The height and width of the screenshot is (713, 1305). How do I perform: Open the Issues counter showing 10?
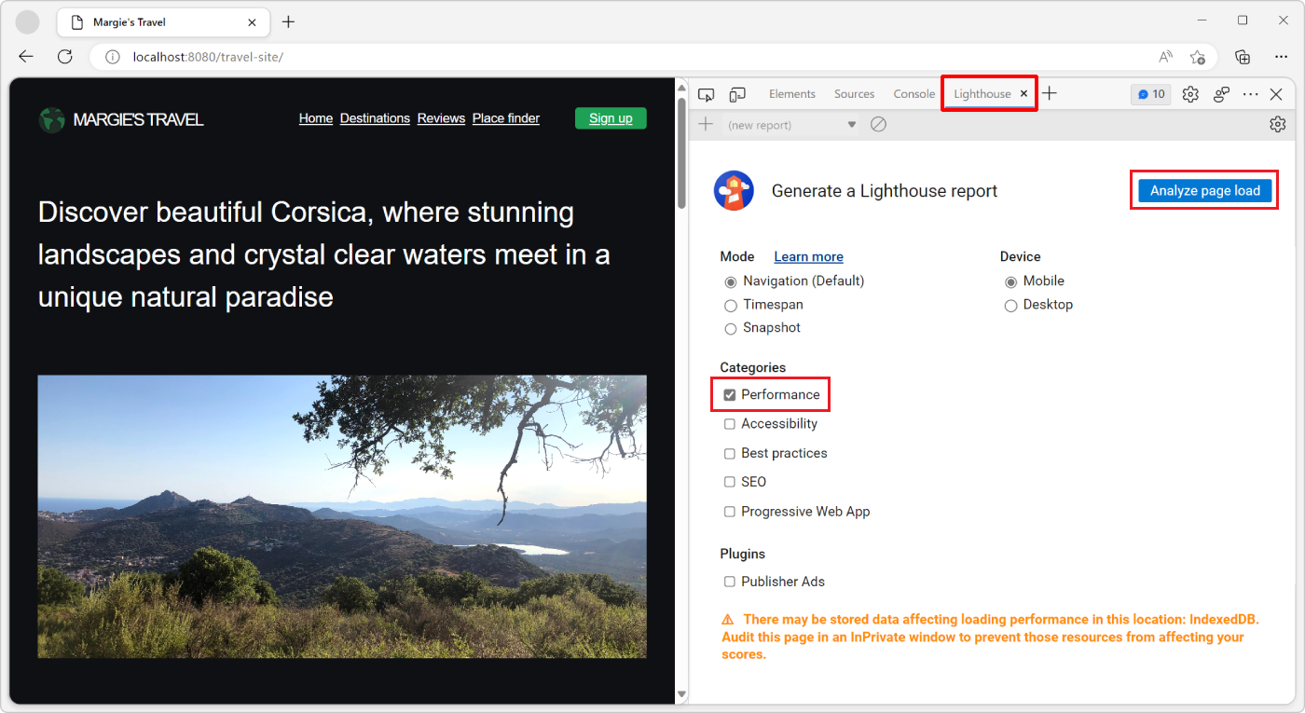tap(1150, 93)
